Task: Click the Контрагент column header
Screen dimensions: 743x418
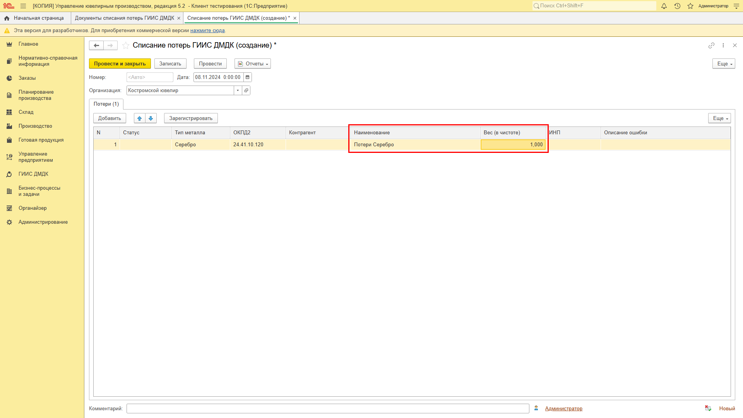Action: [x=318, y=133]
